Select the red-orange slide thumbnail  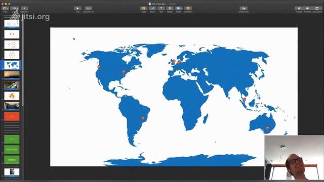[x=12, y=116]
